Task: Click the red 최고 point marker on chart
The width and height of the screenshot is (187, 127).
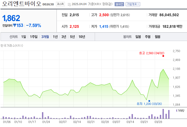Action: coord(163,56)
